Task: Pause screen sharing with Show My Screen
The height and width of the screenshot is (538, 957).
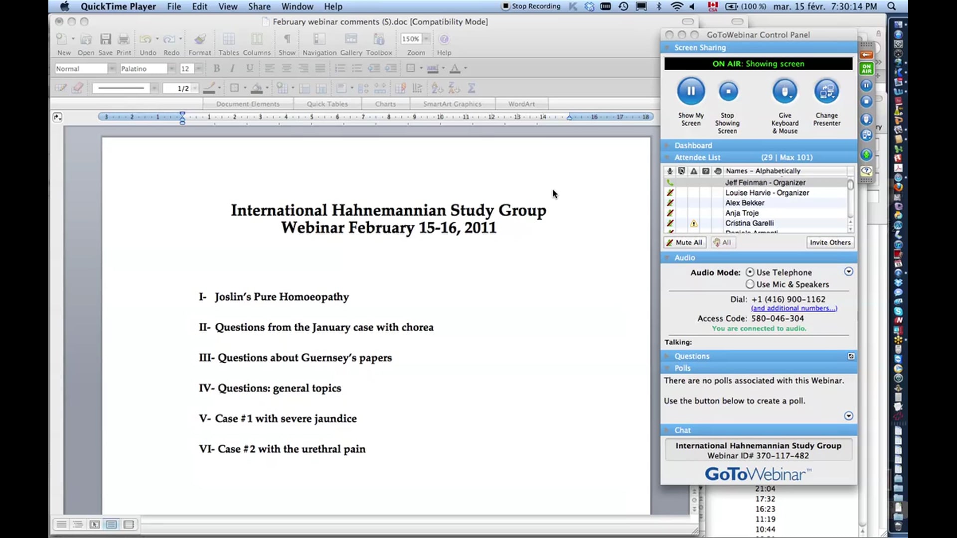Action: [691, 91]
